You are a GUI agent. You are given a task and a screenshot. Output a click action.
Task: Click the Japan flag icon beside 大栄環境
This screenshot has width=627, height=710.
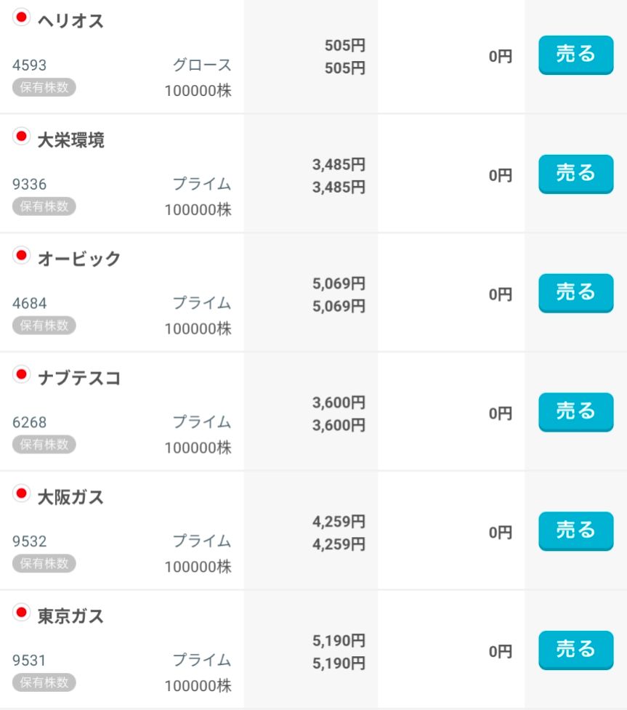(x=21, y=136)
